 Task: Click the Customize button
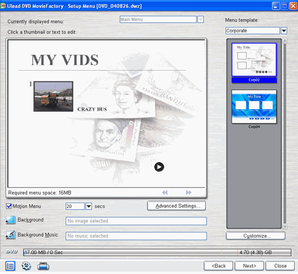point(256,236)
